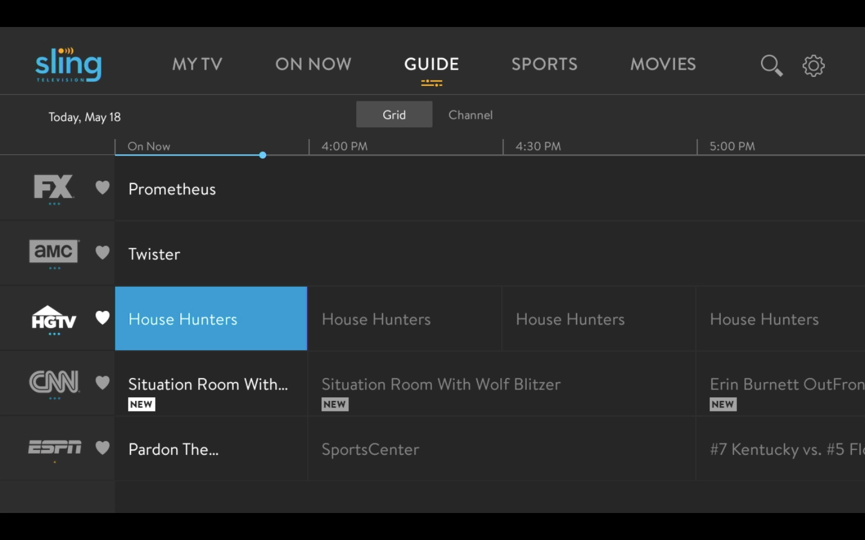Open the search tool
This screenshot has width=865, height=540.
(771, 65)
